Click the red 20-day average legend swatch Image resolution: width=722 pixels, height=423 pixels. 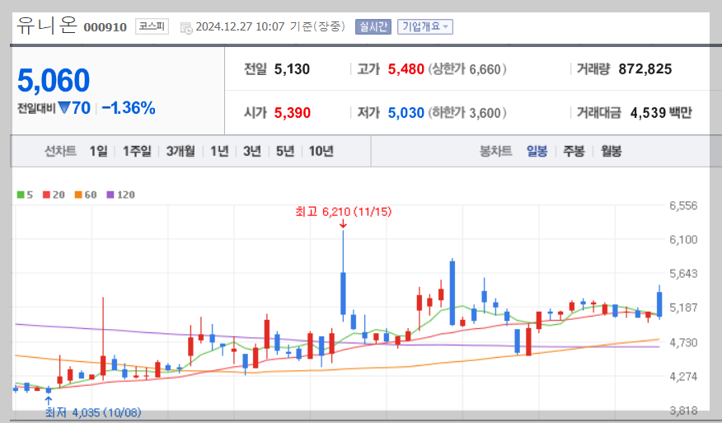(x=46, y=195)
